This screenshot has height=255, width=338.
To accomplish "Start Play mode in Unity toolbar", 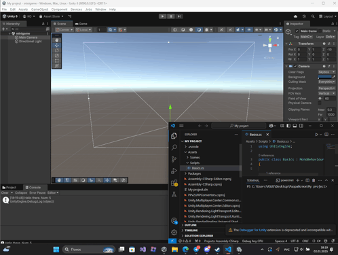I will (x=162, y=16).
